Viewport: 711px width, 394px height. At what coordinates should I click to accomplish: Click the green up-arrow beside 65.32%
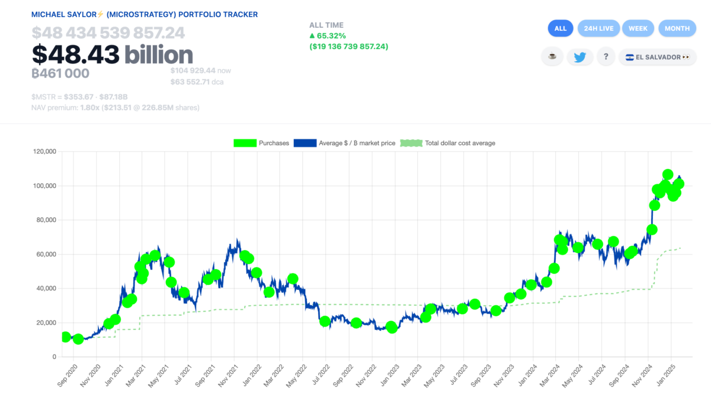(312, 36)
